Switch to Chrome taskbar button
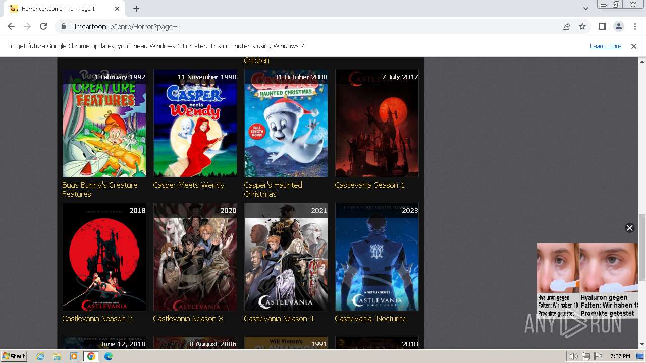Image resolution: width=646 pixels, height=363 pixels. [91, 356]
